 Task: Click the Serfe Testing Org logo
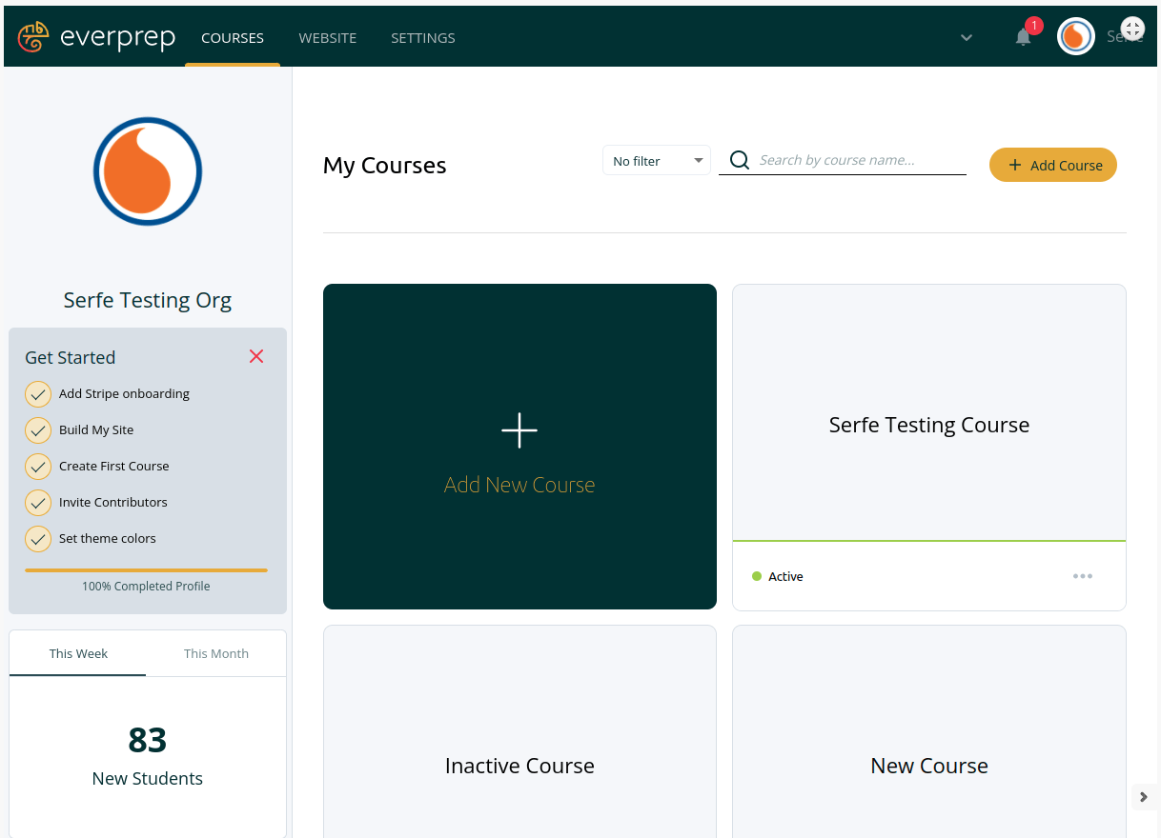(148, 171)
